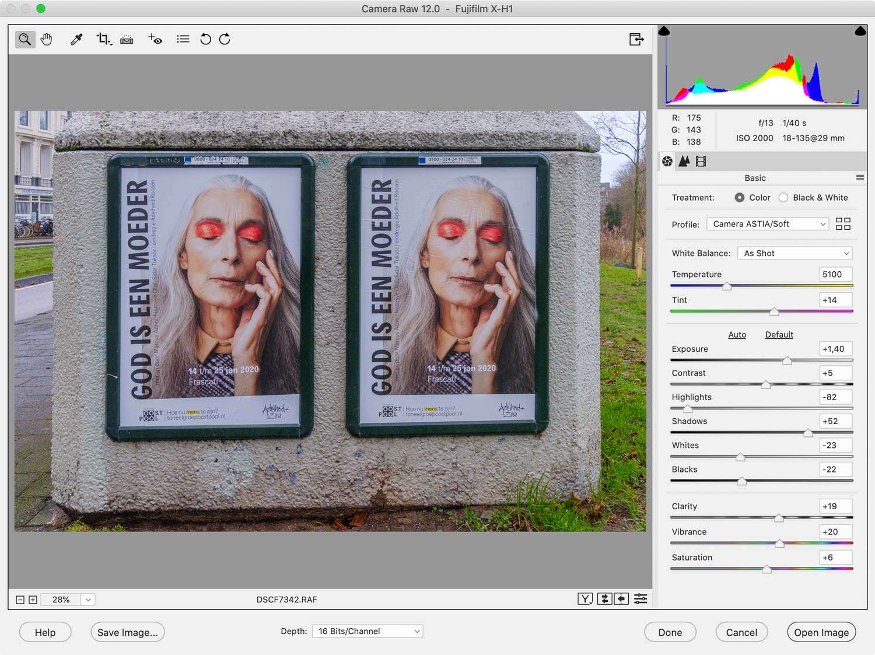875x655 pixels.
Task: Click the Highlights value field
Action: [x=835, y=397]
